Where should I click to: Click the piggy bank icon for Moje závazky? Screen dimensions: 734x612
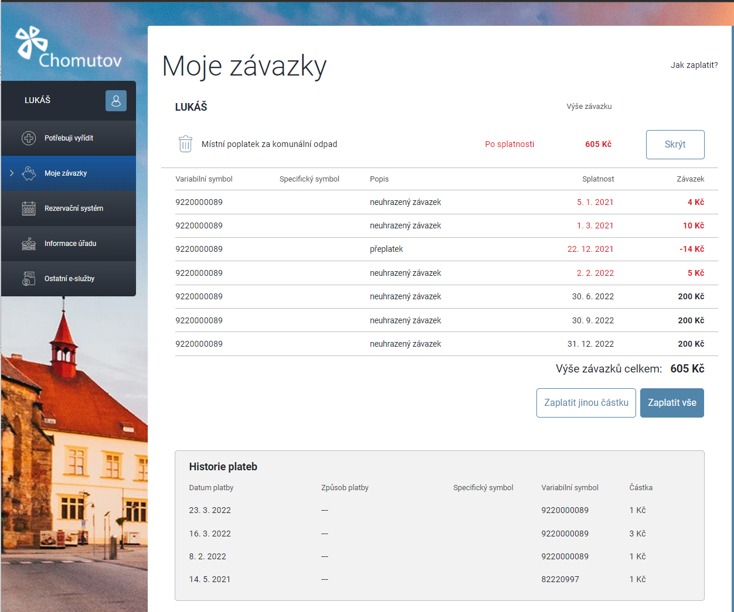click(29, 173)
